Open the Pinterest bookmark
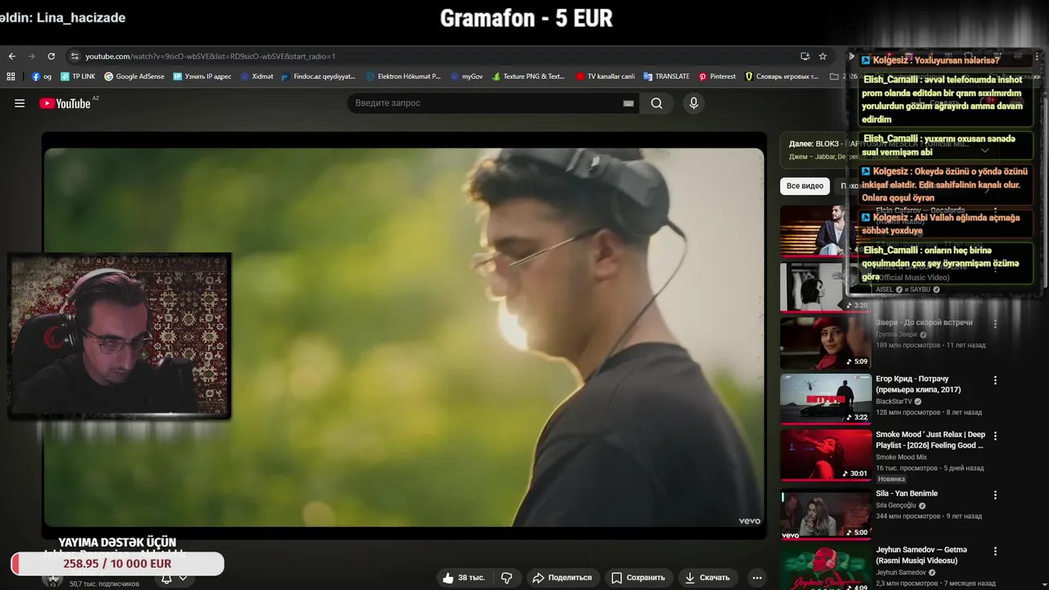The width and height of the screenshot is (1049, 590). click(x=717, y=76)
